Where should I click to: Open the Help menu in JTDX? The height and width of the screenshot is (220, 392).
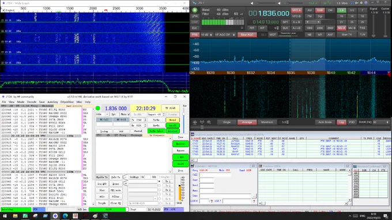coord(88,102)
